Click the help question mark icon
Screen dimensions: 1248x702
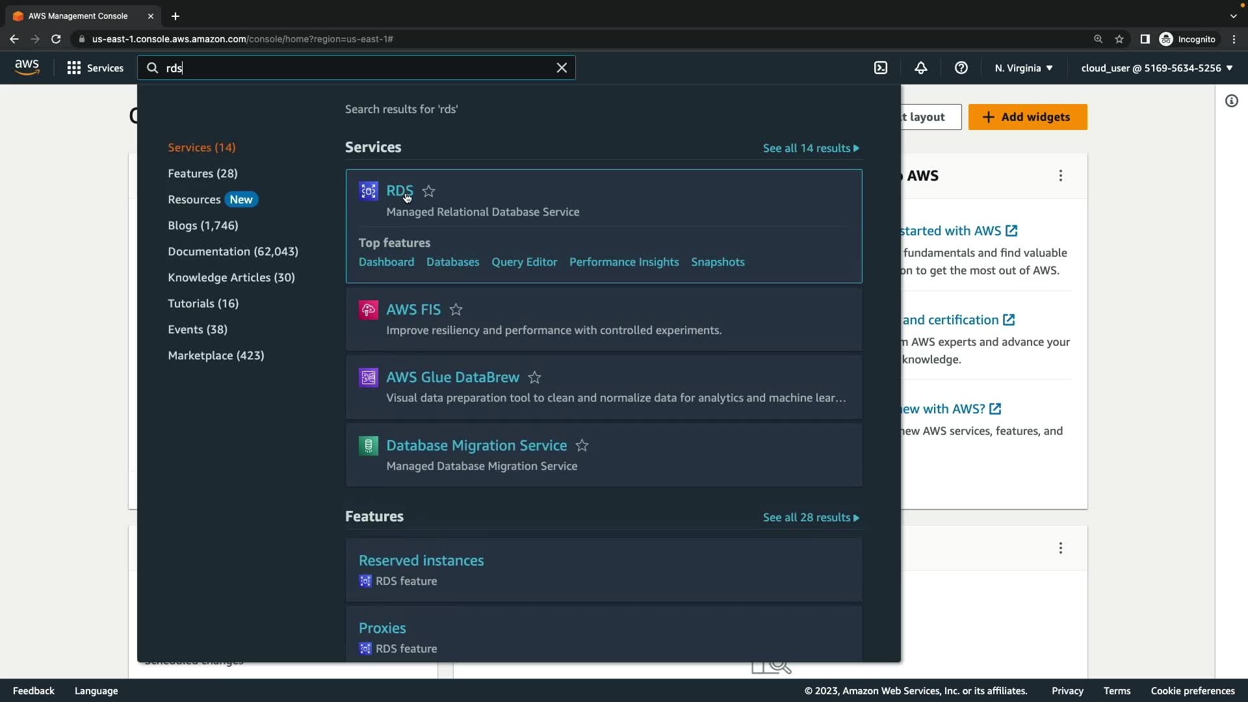[961, 68]
